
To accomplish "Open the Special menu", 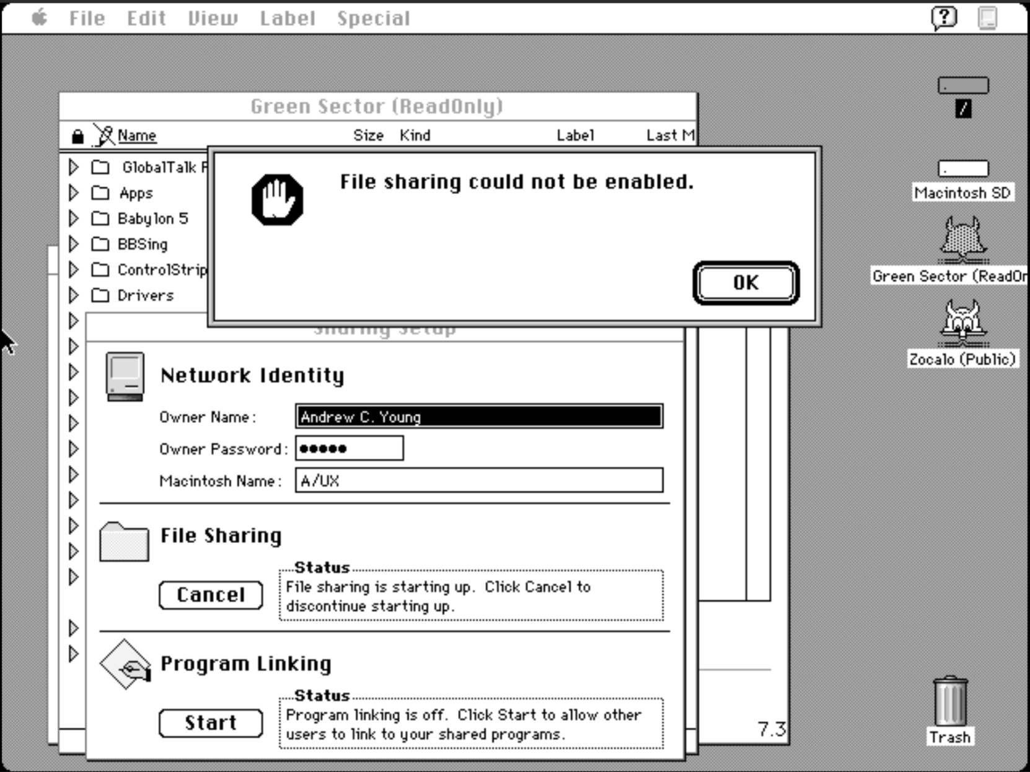I will [374, 19].
